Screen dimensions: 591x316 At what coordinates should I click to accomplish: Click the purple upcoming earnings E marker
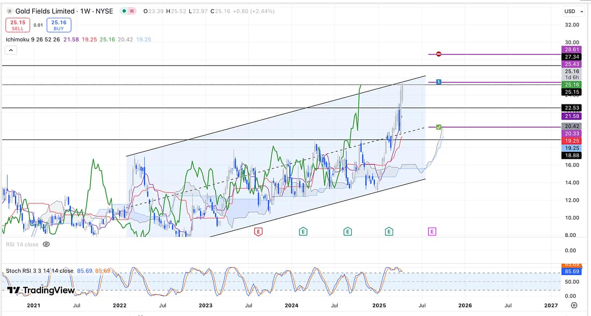432,231
